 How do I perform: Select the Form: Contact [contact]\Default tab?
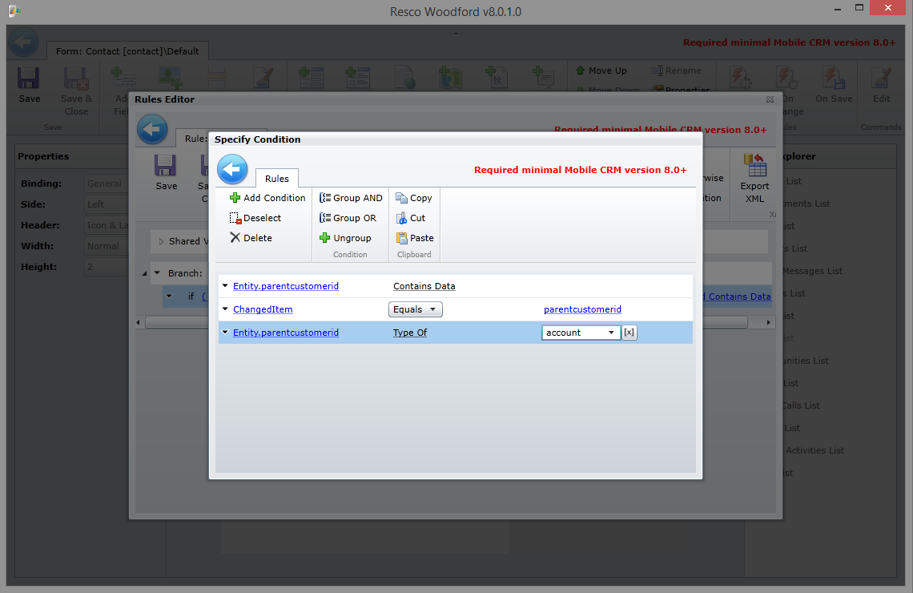[127, 51]
